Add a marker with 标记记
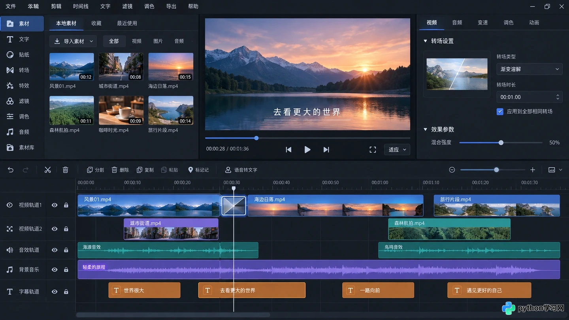This screenshot has width=569, height=320. 198,170
